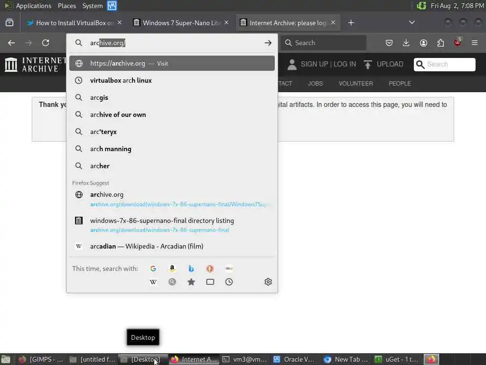Reload the current page
Viewport: 486px width, 365px height.
tap(46, 43)
